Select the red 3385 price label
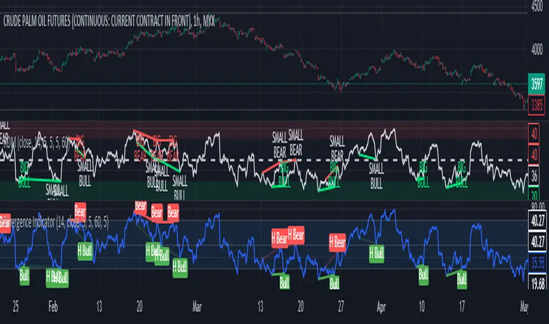Image resolution: width=549 pixels, height=324 pixels. coord(537,104)
